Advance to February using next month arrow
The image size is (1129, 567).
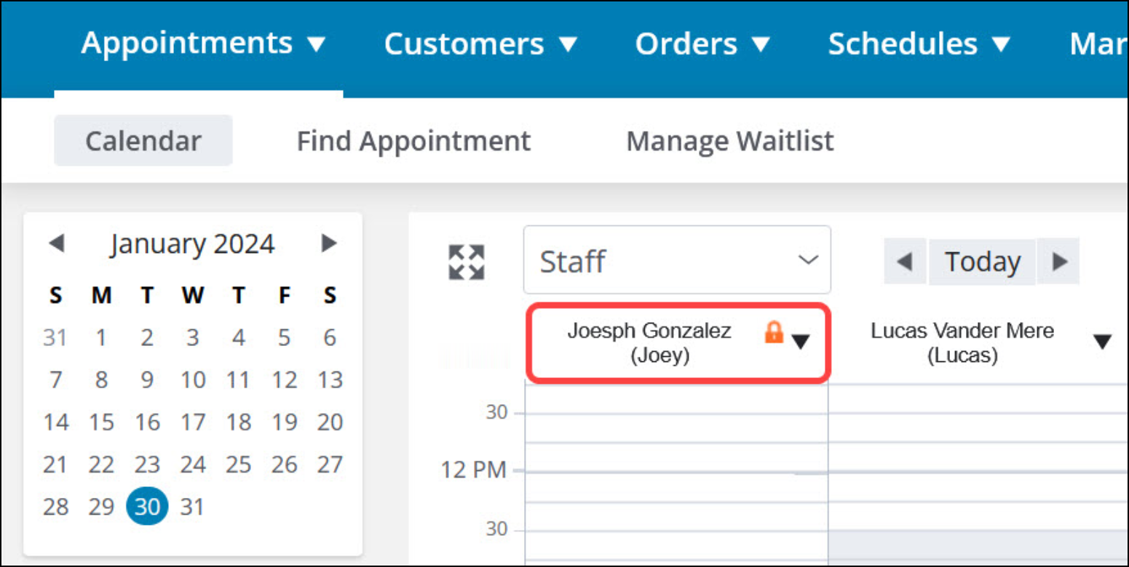point(329,244)
